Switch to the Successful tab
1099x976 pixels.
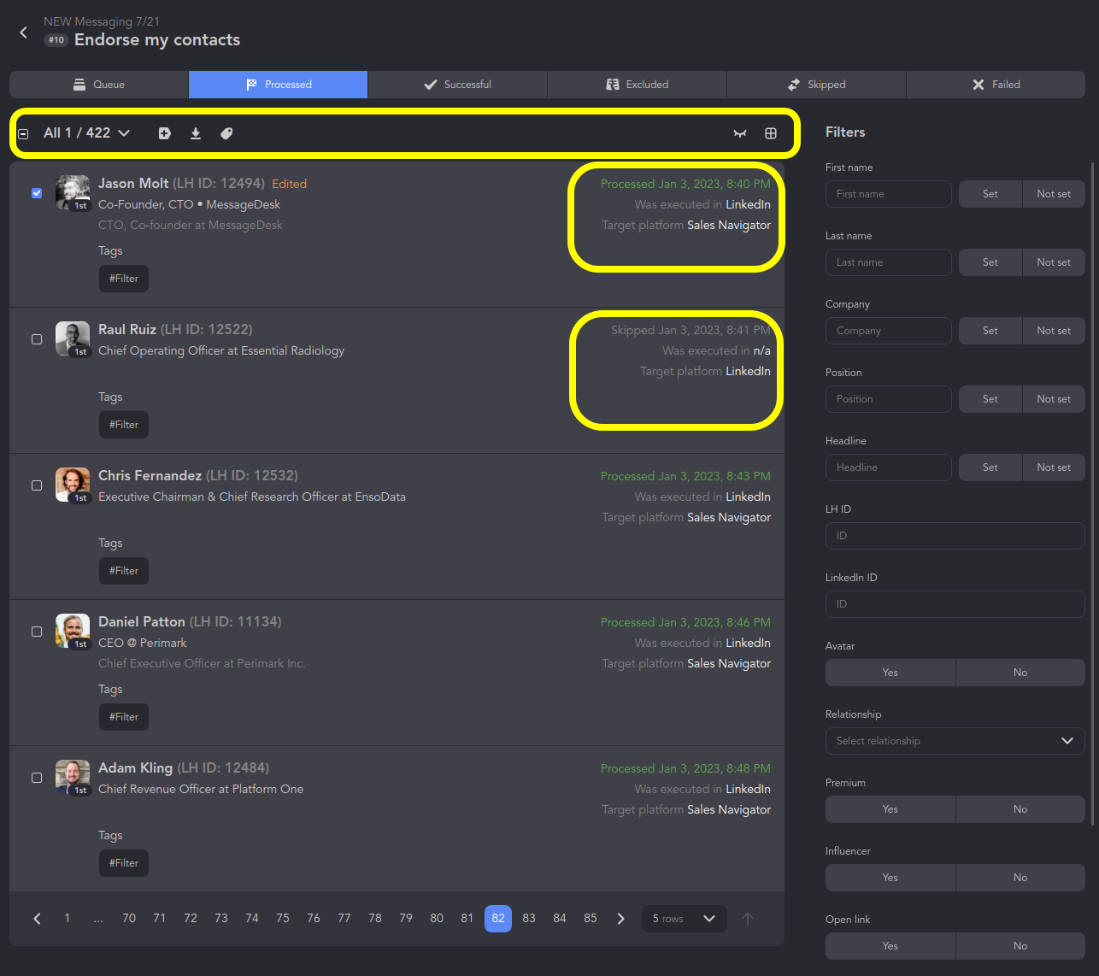coord(458,85)
